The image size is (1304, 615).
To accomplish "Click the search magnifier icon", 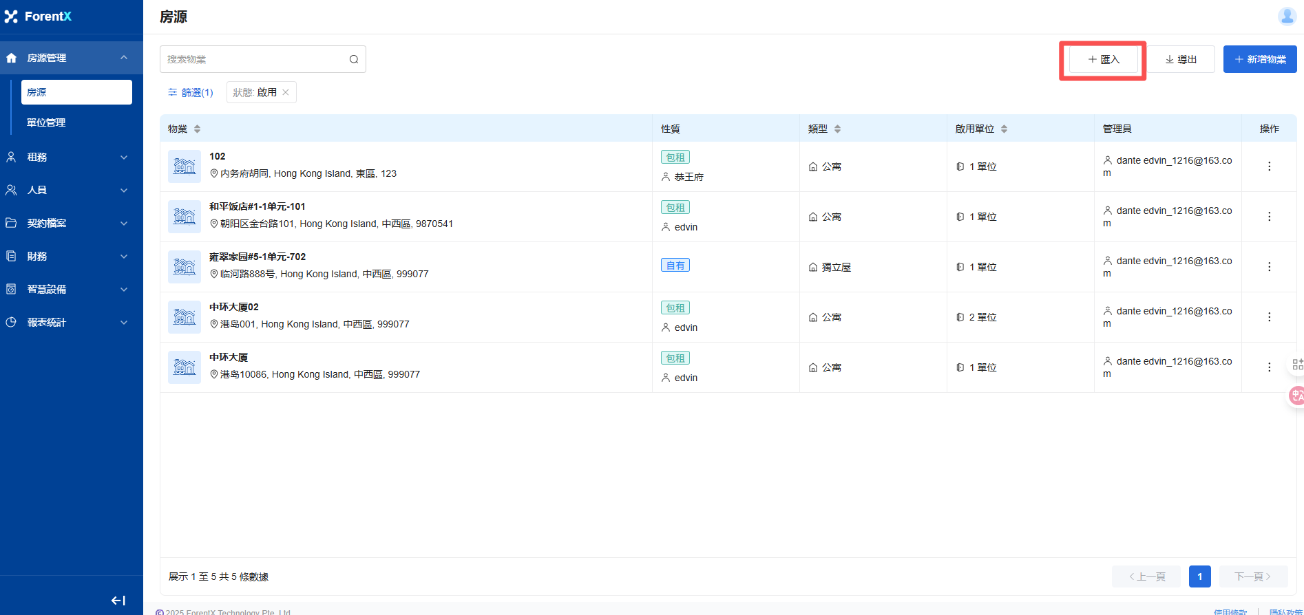I will pos(353,59).
